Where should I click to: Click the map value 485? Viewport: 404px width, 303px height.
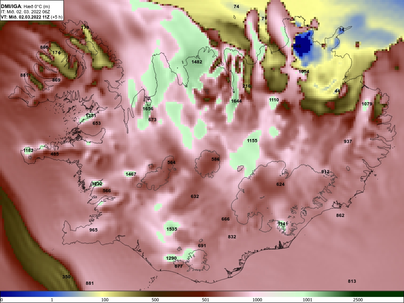55,154
